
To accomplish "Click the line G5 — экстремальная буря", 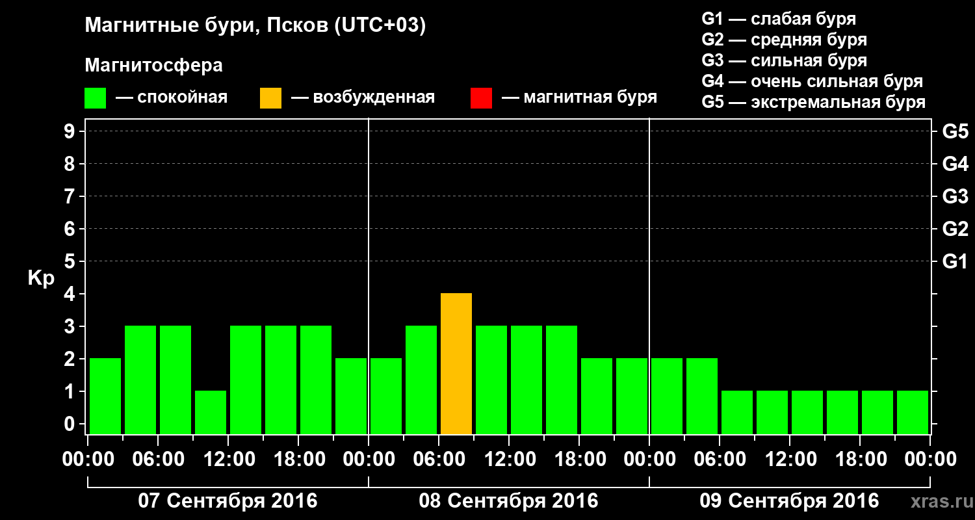I will [813, 102].
